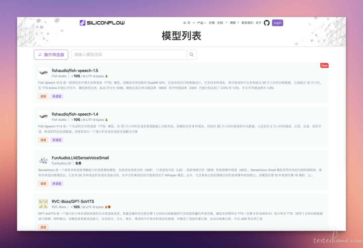This screenshot has height=248, width=363.
Task: Click money bag icon on fish-speech-1.4
Action: pyautogui.click(x=107, y=120)
